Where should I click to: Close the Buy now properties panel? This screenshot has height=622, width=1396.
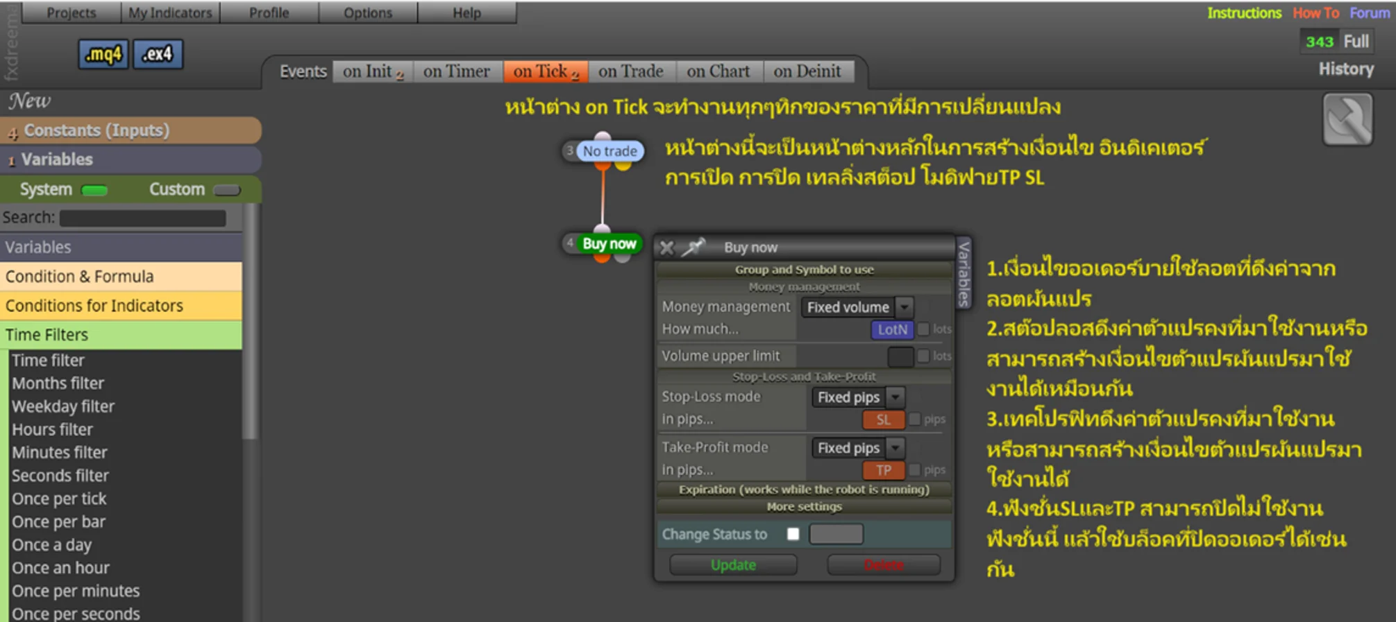[666, 248]
